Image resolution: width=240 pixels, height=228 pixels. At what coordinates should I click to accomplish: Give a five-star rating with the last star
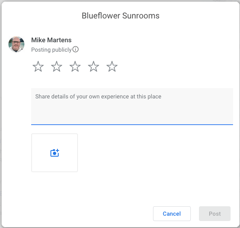(112, 66)
